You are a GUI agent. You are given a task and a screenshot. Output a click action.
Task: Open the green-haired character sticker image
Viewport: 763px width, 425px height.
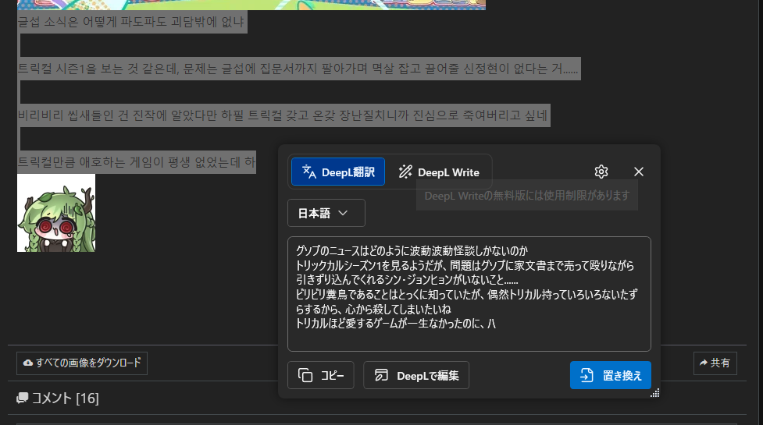pos(56,213)
